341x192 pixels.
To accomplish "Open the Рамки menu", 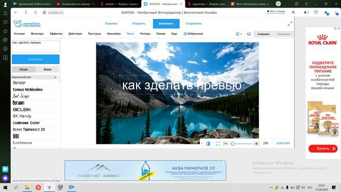I will coord(161,34).
